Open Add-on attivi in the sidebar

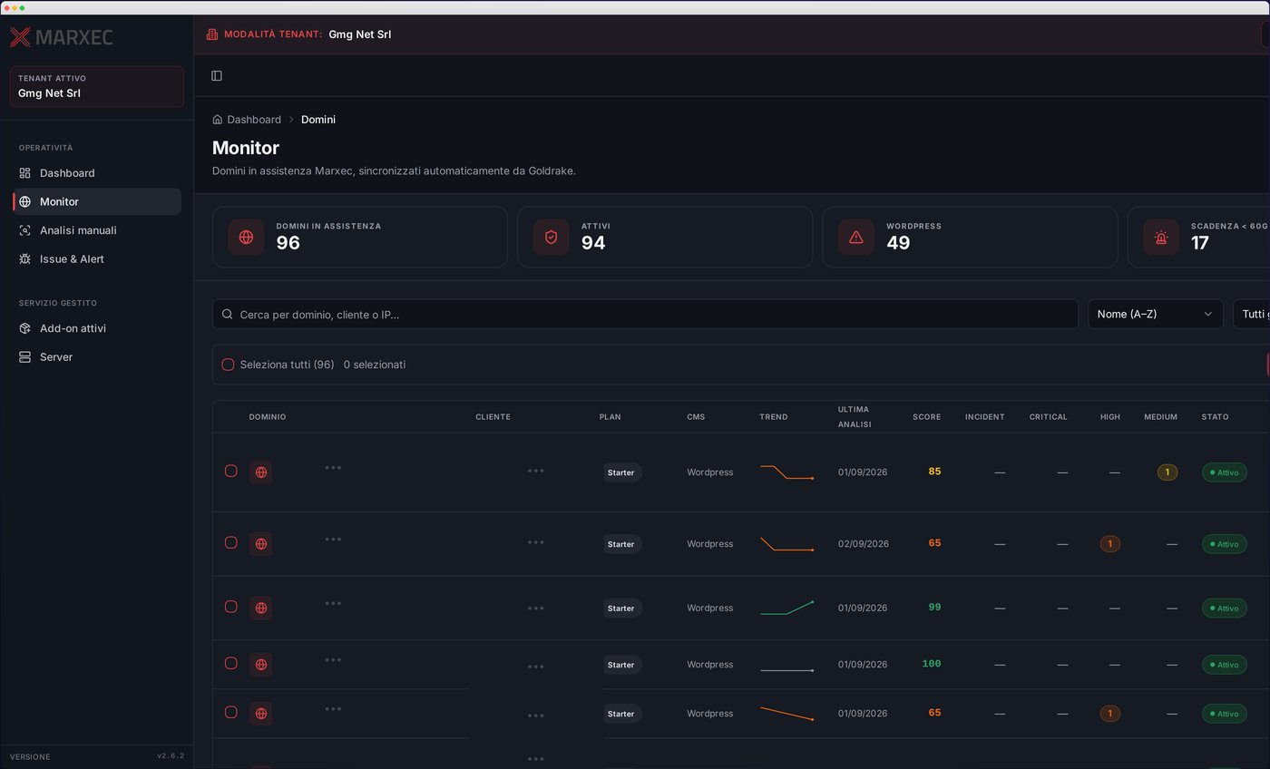click(97, 328)
